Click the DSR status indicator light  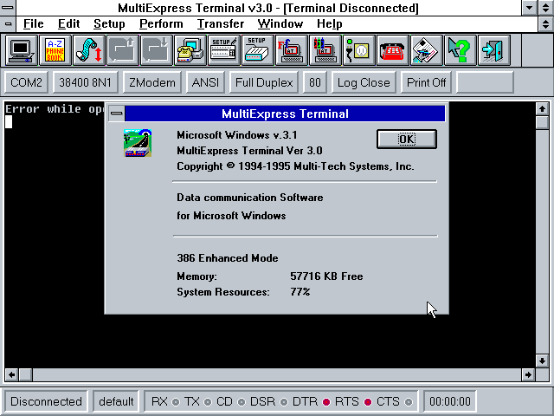[x=284, y=402]
